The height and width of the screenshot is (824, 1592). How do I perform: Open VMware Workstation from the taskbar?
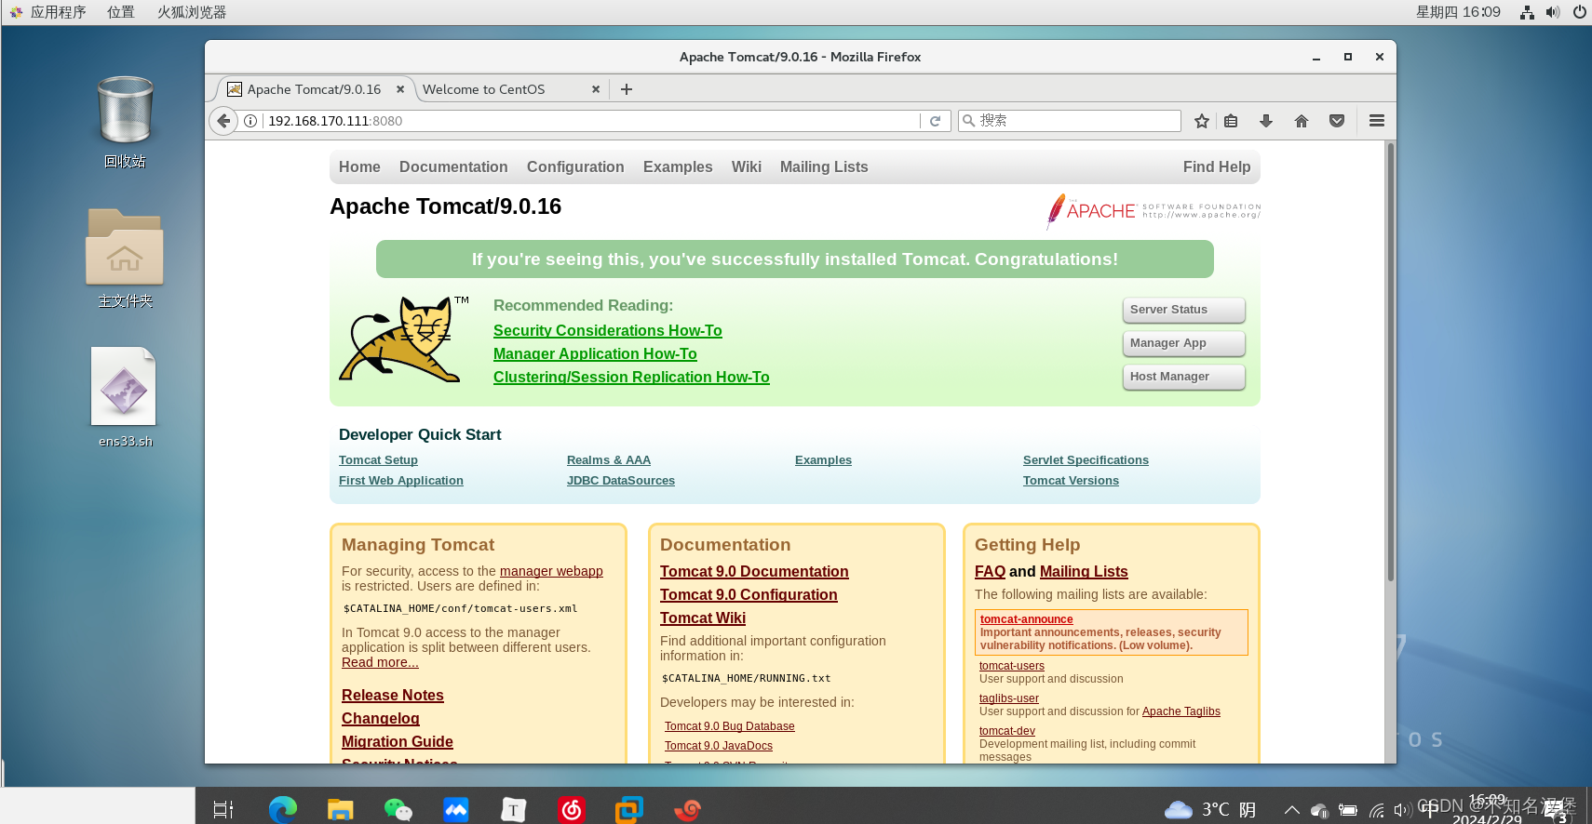629,809
